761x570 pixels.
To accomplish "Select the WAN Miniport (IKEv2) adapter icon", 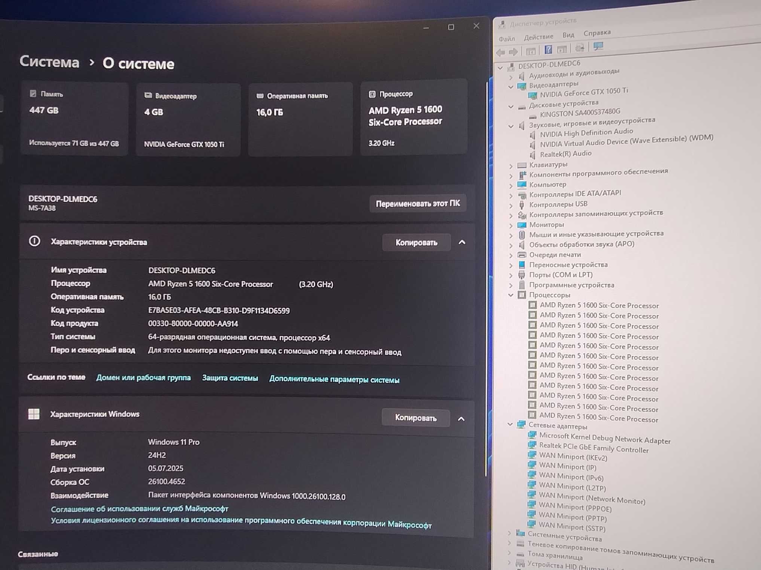I will pyautogui.click(x=532, y=455).
